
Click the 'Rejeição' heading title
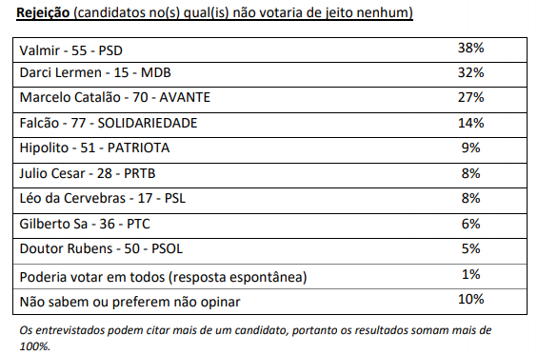point(214,12)
